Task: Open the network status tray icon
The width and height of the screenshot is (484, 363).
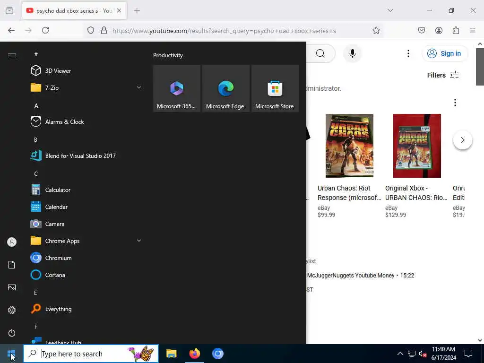Action: (412, 354)
